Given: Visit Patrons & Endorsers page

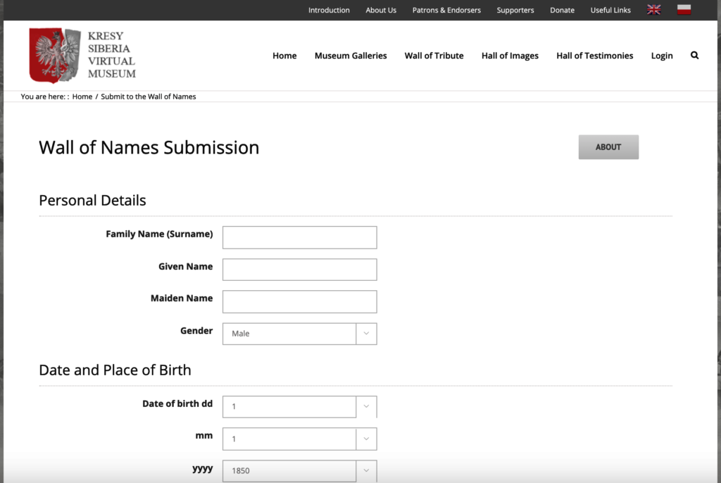Looking at the screenshot, I should click(446, 10).
